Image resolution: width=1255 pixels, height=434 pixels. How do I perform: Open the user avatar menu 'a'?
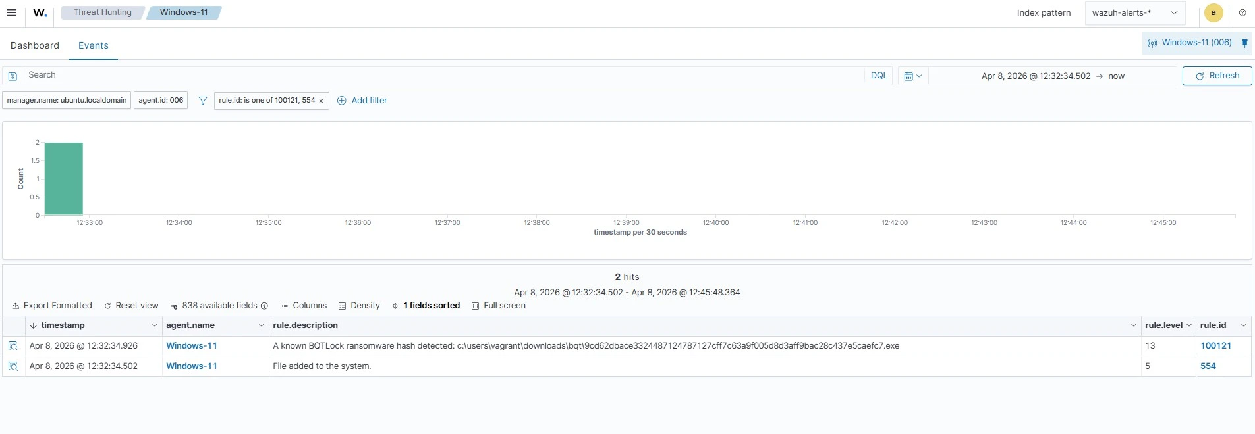tap(1213, 12)
